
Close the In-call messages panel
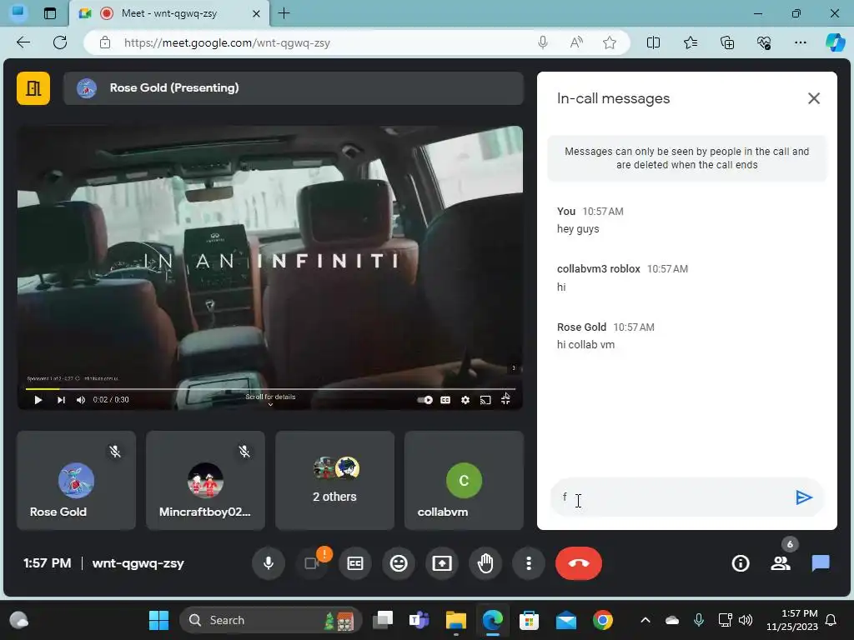814,98
